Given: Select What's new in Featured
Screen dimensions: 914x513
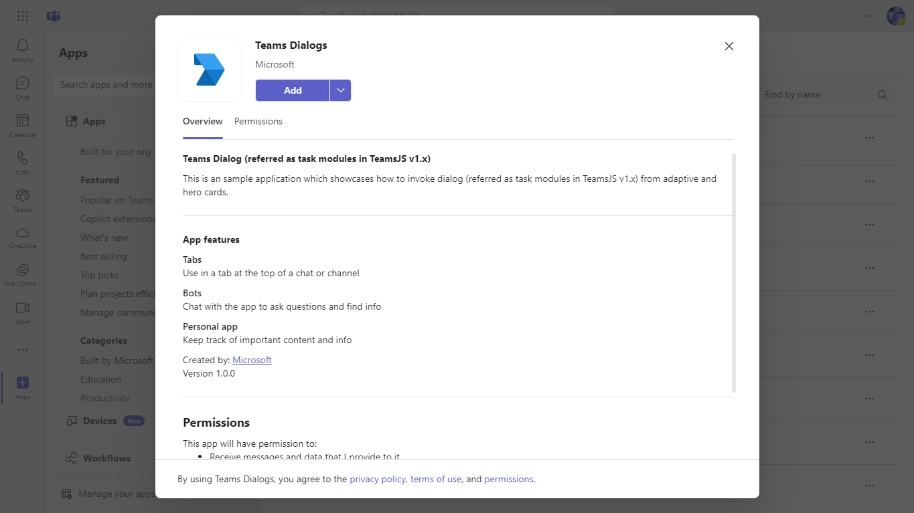Looking at the screenshot, I should point(104,237).
